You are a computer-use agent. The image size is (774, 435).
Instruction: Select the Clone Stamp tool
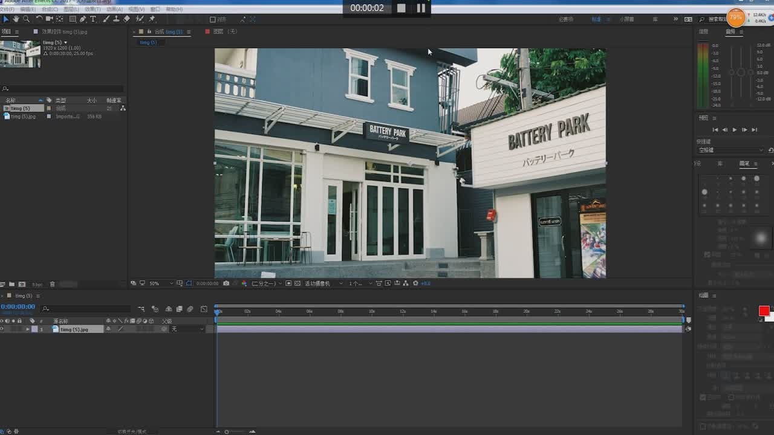click(116, 19)
